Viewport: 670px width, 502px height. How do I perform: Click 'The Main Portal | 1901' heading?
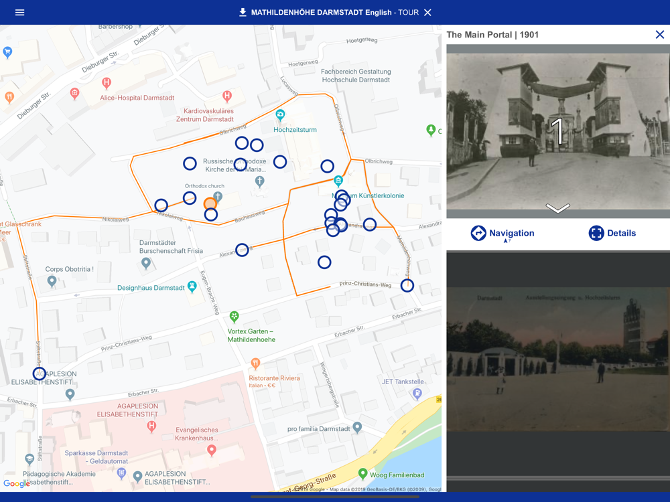pyautogui.click(x=492, y=35)
